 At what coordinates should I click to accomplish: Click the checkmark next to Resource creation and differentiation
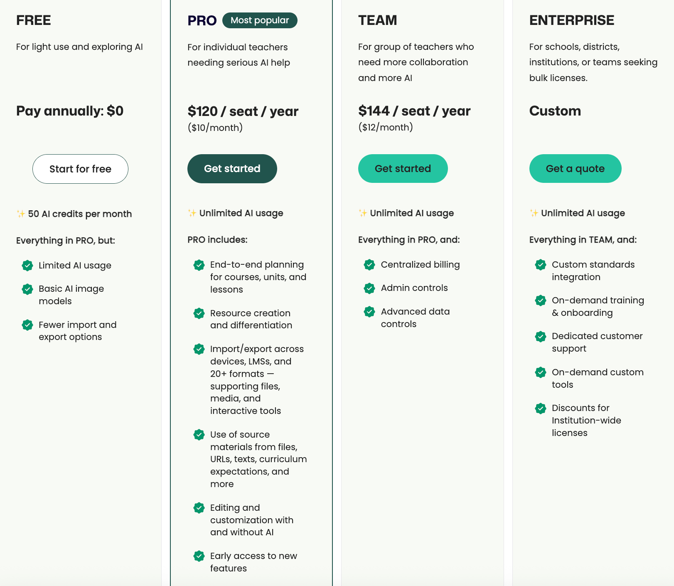pyautogui.click(x=199, y=314)
